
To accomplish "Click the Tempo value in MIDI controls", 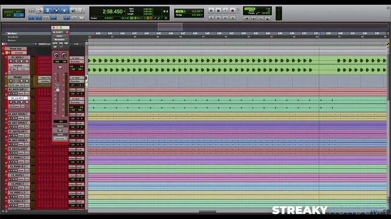I will (x=266, y=13).
